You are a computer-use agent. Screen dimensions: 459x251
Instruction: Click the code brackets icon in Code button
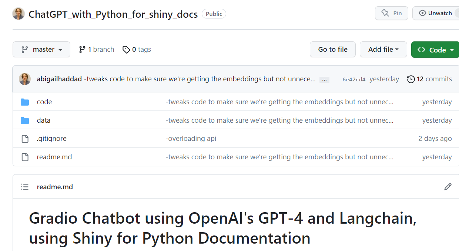tap(421, 50)
